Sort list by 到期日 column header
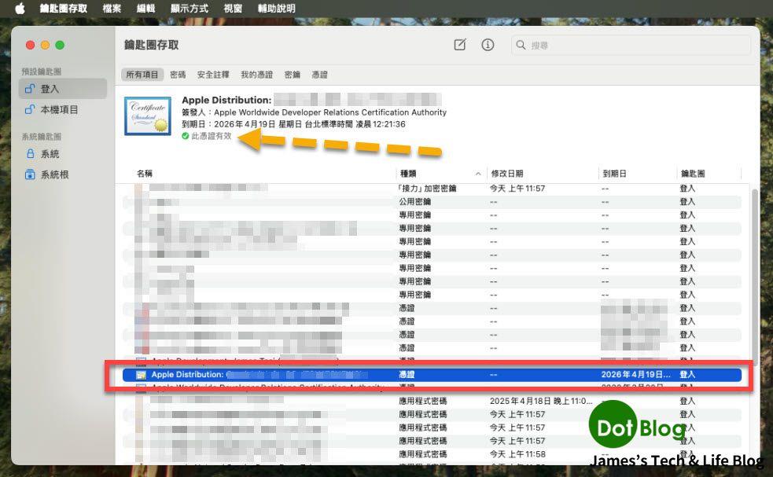This screenshot has height=477, width=773. (x=613, y=173)
